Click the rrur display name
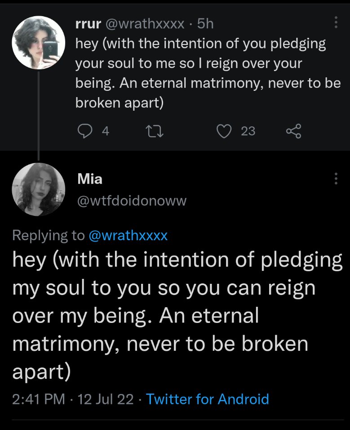 pos(88,24)
